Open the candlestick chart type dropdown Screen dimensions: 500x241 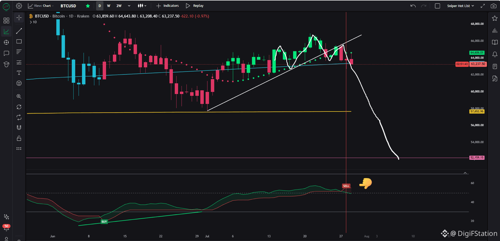point(142,6)
